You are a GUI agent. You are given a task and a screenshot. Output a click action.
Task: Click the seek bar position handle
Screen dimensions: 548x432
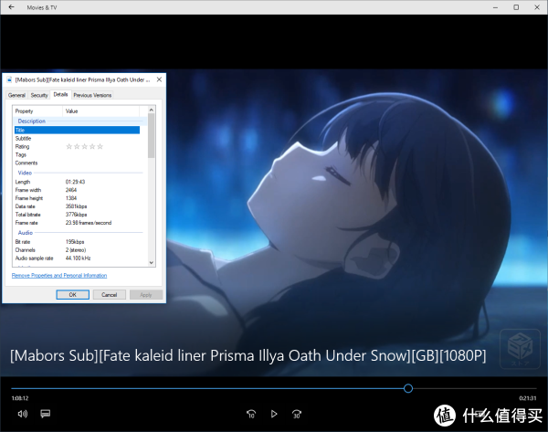(408, 388)
